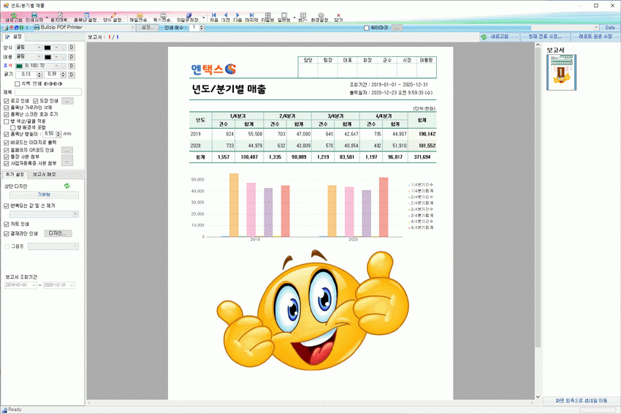Enable 흑백 인쇄 checkbox
The width and height of the screenshot is (621, 414).
coord(18,83)
